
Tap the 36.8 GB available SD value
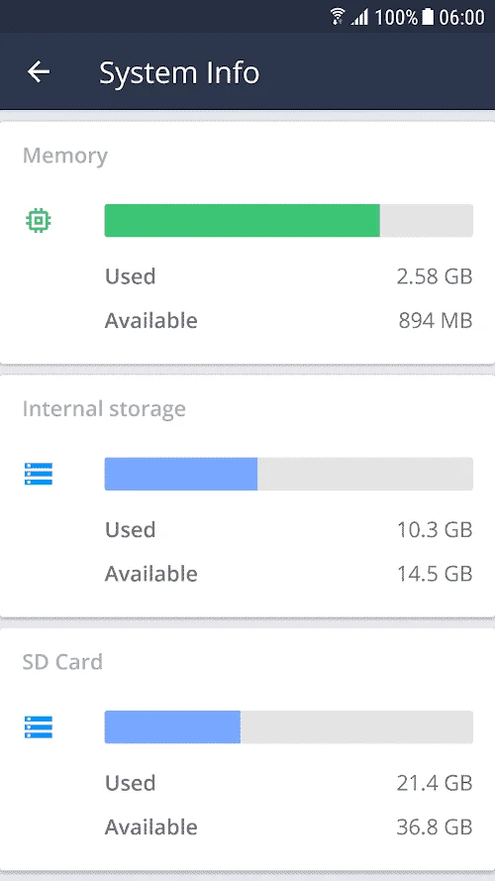coord(435,827)
